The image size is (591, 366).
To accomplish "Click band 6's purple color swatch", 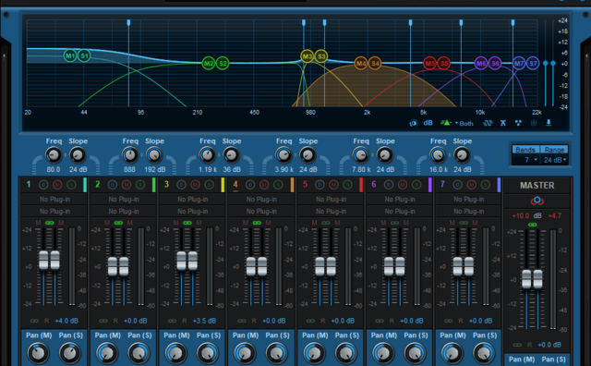I will point(430,185).
